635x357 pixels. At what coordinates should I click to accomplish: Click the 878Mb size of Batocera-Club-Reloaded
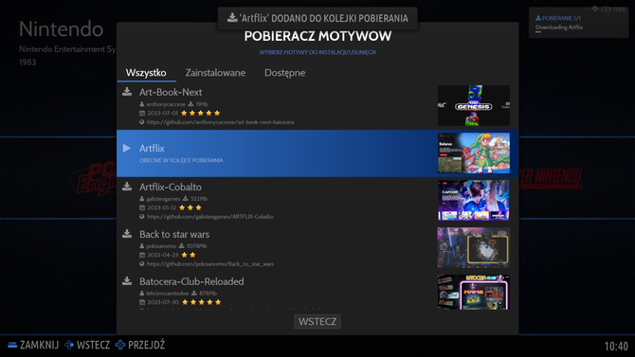pyautogui.click(x=208, y=293)
